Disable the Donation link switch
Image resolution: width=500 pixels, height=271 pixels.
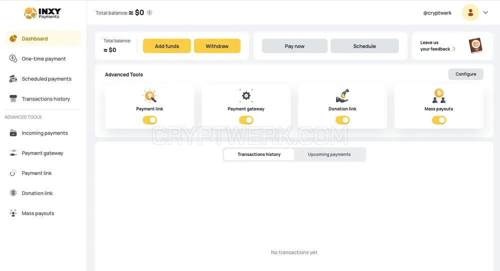coord(342,120)
